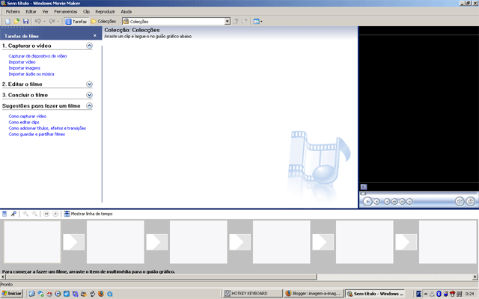The width and height of the screenshot is (479, 299).
Task: Rewind the storyboard
Action: pyautogui.click(x=46, y=214)
